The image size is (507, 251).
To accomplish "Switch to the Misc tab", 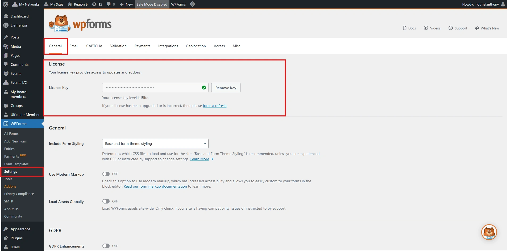I will coord(236,46).
